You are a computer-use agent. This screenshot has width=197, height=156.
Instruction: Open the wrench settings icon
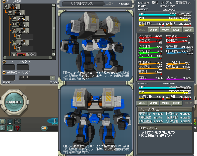pos(17,122)
